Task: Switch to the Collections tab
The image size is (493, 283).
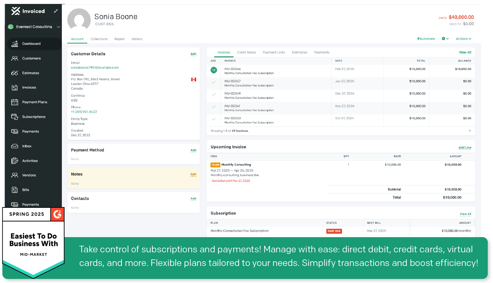Action: 99,39
